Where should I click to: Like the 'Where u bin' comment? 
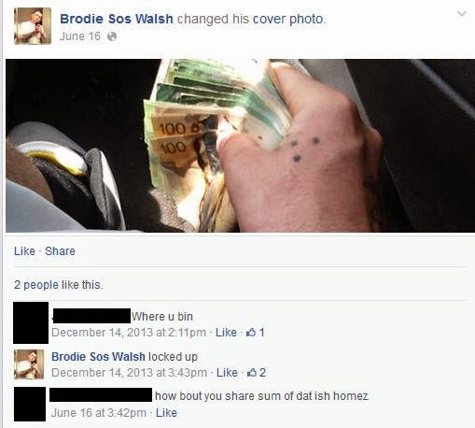pyautogui.click(x=226, y=333)
